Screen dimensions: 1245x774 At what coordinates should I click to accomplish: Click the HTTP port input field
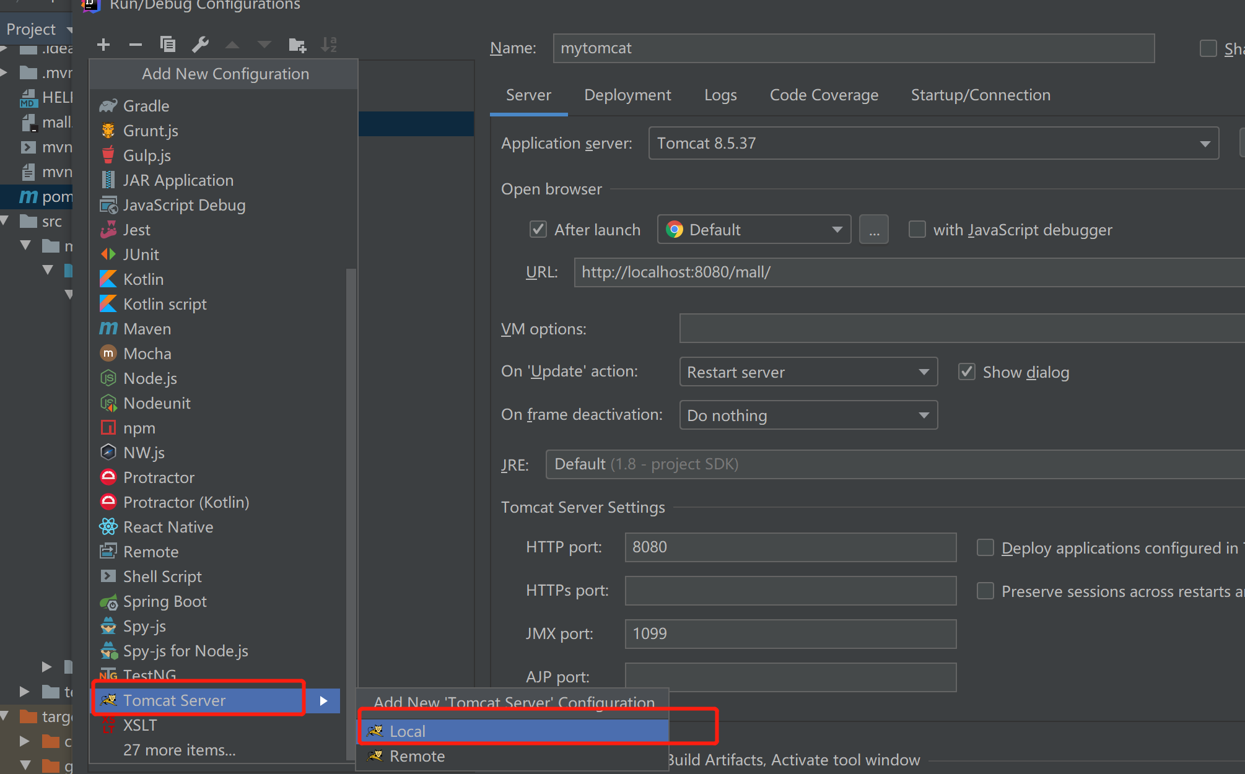(x=790, y=547)
